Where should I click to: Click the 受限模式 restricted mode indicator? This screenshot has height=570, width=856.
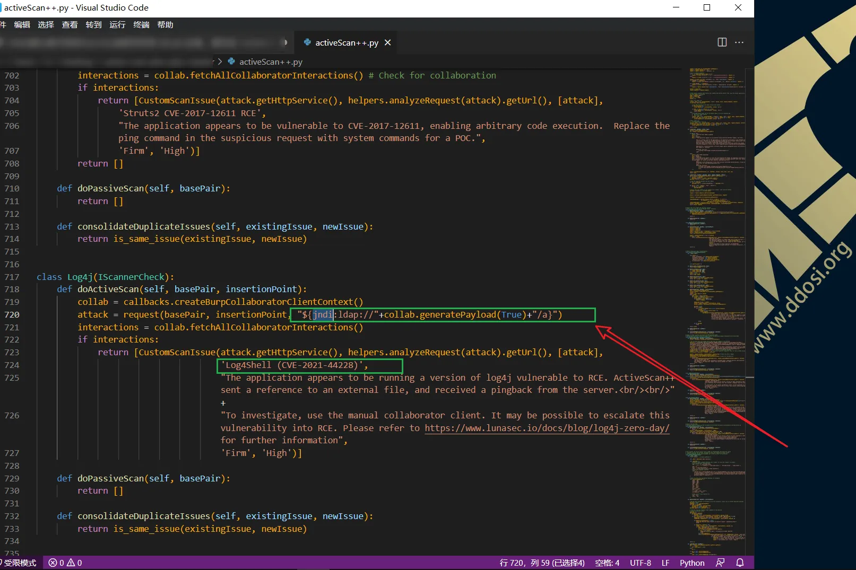pyautogui.click(x=19, y=563)
